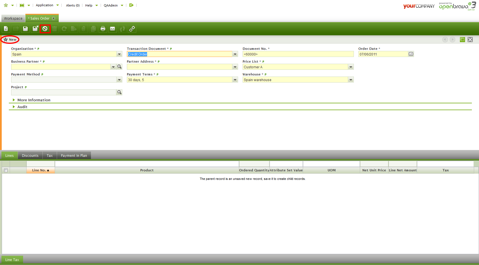
Task: Click the edit-in-grid toolbar icon
Action: click(16, 29)
